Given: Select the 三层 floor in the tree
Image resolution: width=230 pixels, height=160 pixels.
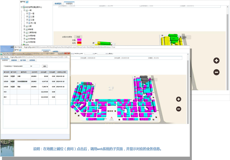Looking at the screenshot, I should 32,20.
